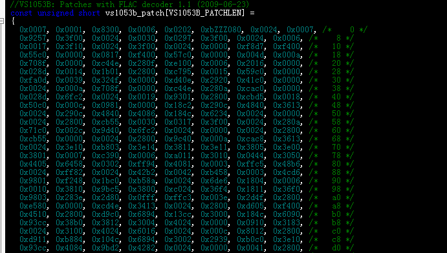Click the value 0xff94

(142, 164)
